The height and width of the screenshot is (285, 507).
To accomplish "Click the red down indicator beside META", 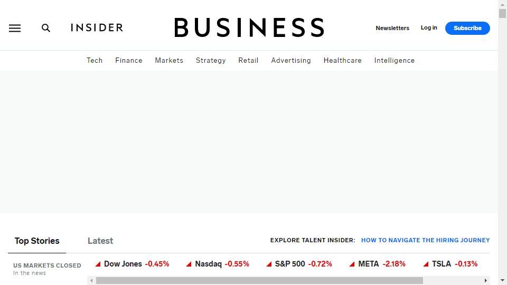I will 352,264.
